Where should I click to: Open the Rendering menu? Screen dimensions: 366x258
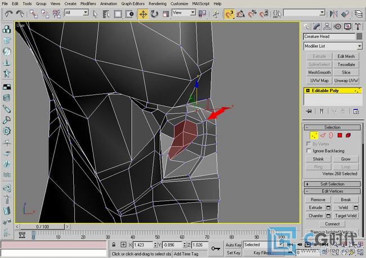158,4
